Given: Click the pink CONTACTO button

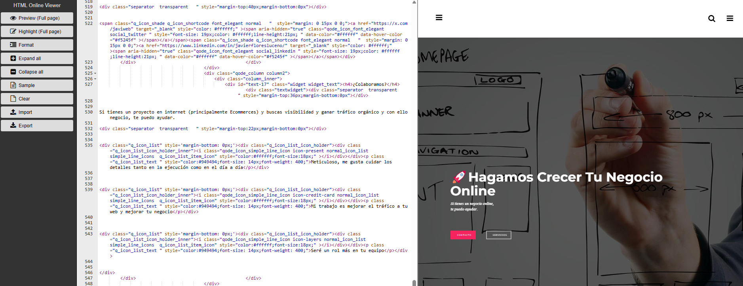Looking at the screenshot, I should tap(463, 235).
